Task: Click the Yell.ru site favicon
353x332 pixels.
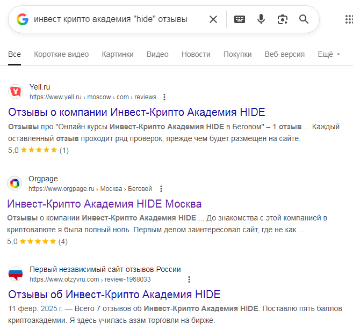Action: click(x=16, y=92)
